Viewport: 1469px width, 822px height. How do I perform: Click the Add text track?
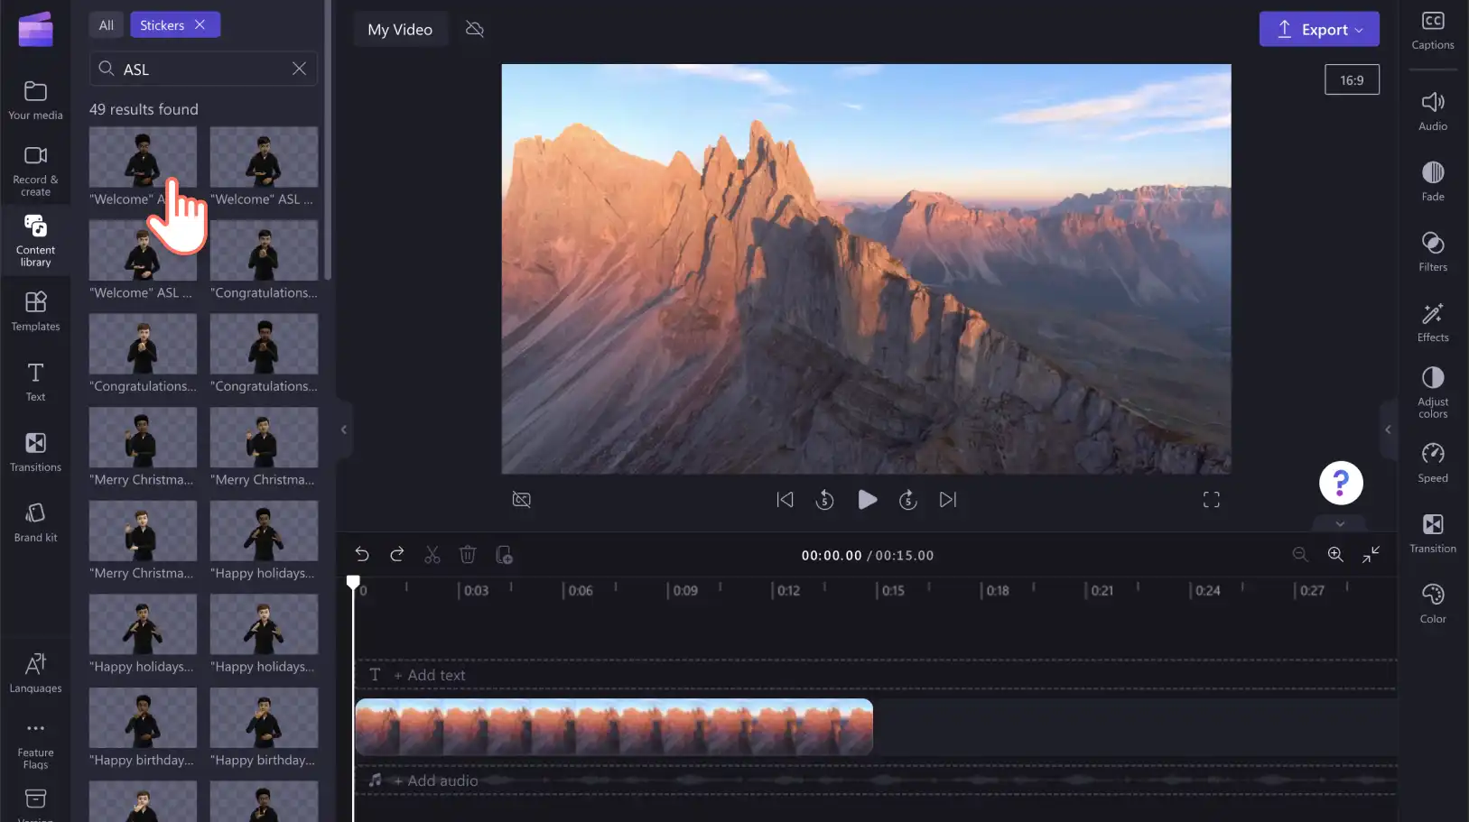point(437,675)
